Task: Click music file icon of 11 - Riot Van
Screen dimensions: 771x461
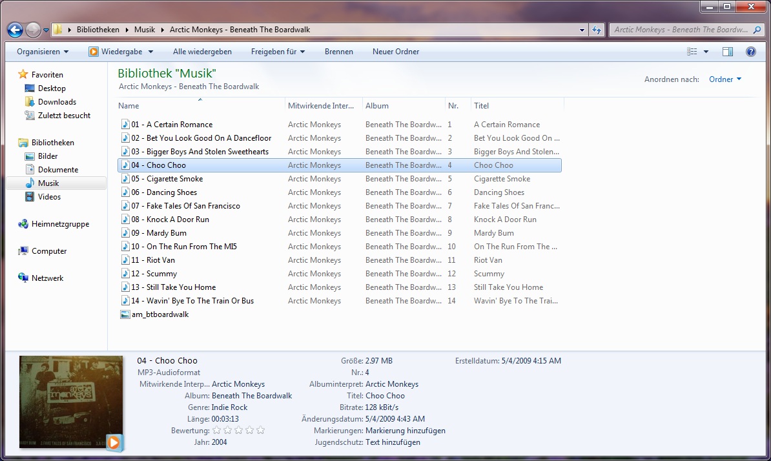Action: [125, 260]
